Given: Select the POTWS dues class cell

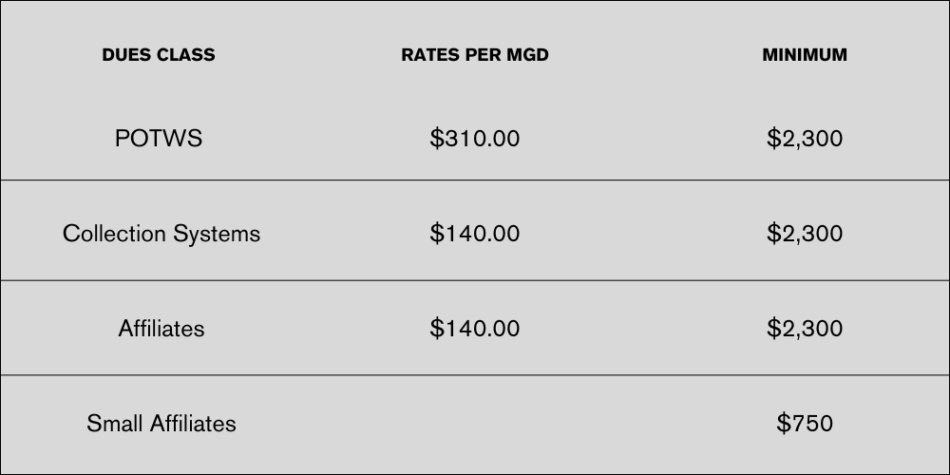Looking at the screenshot, I should tap(159, 139).
